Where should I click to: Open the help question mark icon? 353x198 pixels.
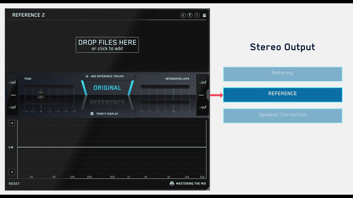coord(197,15)
